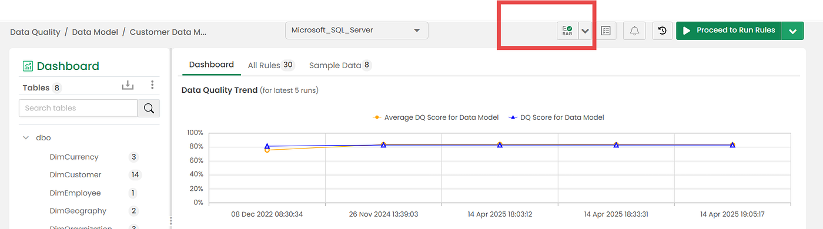Open the three-dot tables menu
823x229 pixels.
click(x=152, y=85)
